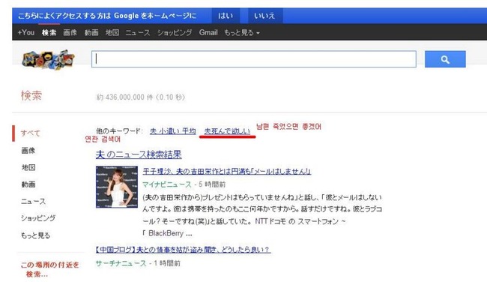Expand the もっと見る dropdown in top bar
Screen dimensions: 487x282
coord(242,32)
